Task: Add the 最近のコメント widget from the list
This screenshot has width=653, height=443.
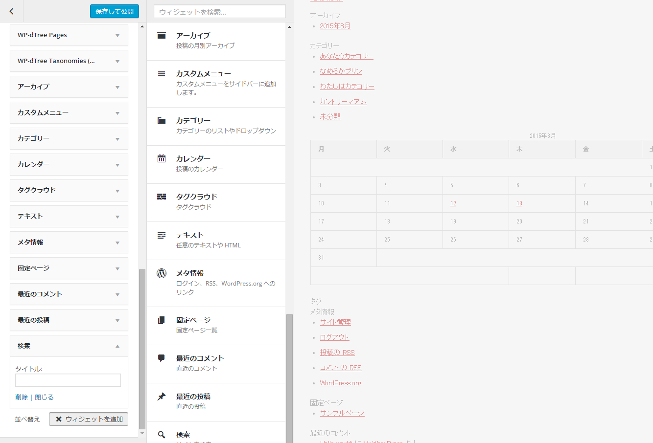Action: coord(216,364)
